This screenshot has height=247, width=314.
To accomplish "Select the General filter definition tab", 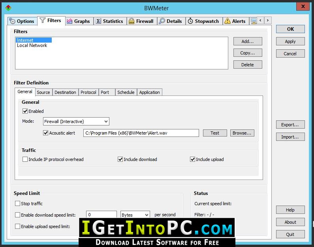I will tap(25, 92).
